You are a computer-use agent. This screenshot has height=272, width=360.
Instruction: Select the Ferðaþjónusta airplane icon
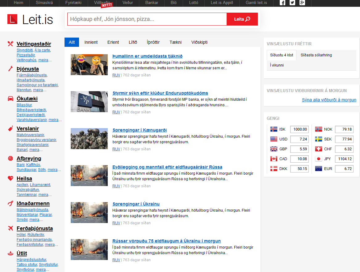coord(10,228)
